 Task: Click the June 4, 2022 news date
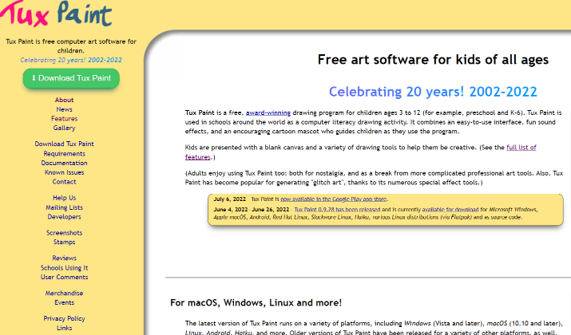click(230, 210)
